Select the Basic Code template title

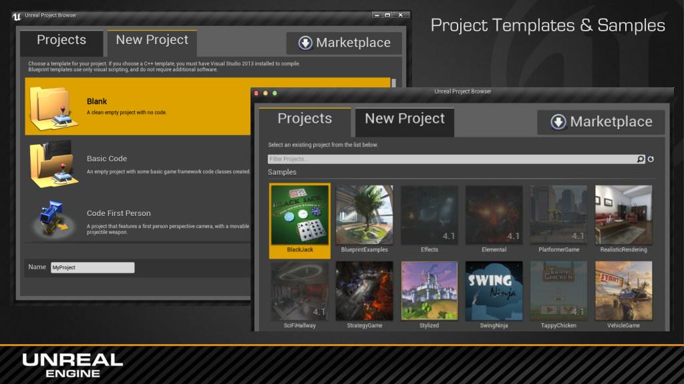107,159
